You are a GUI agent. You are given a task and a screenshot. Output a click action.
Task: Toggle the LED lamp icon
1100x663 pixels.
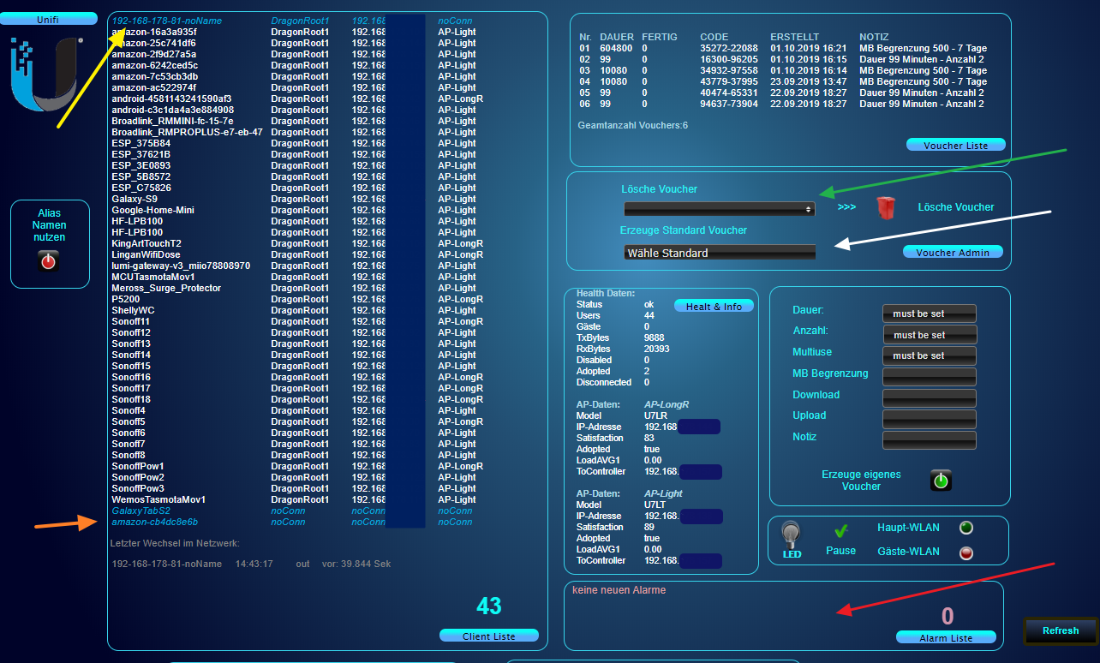point(792,538)
